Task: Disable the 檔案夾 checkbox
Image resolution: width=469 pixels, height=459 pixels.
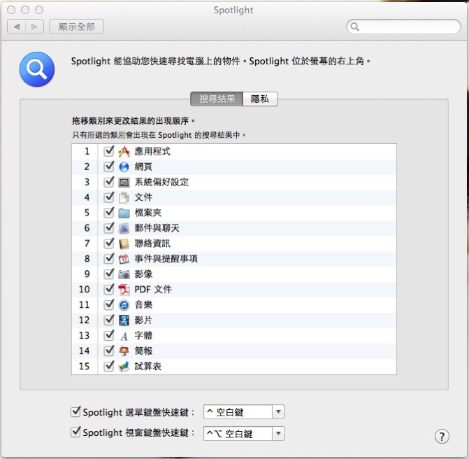Action: (109, 213)
